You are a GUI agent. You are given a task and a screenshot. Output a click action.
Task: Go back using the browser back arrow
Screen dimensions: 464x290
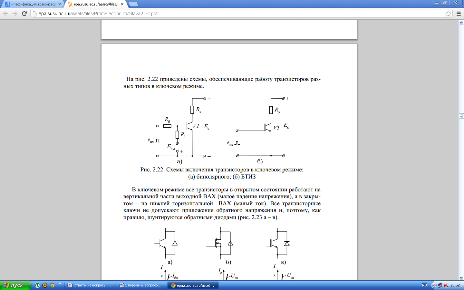point(5,14)
